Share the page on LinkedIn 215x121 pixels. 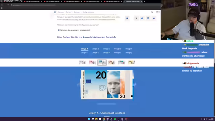(x=148, y=18)
